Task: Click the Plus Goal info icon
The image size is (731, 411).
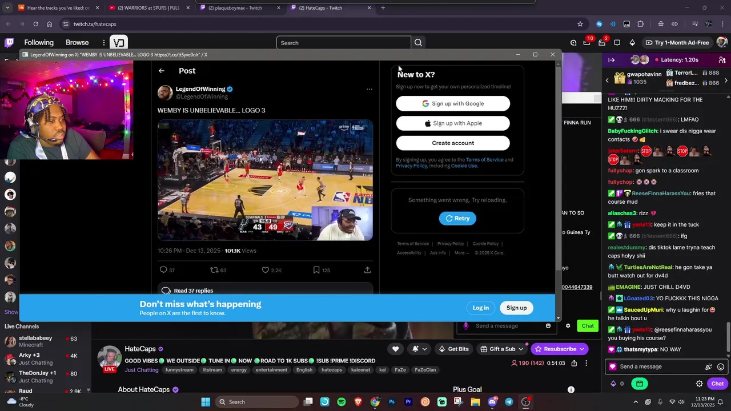Action: click(571, 390)
